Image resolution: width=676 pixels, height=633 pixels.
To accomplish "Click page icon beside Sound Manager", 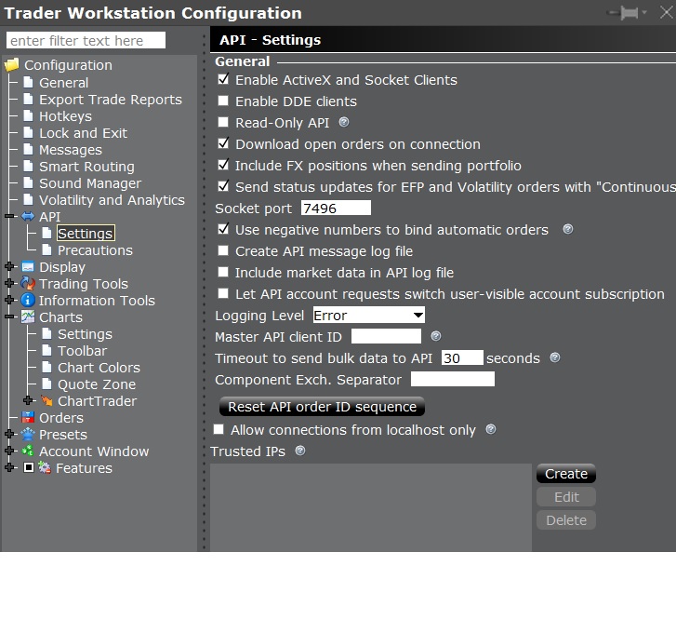I will tap(29, 182).
